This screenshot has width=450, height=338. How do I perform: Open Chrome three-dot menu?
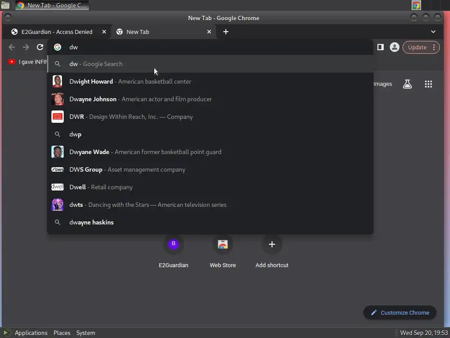coord(434,47)
